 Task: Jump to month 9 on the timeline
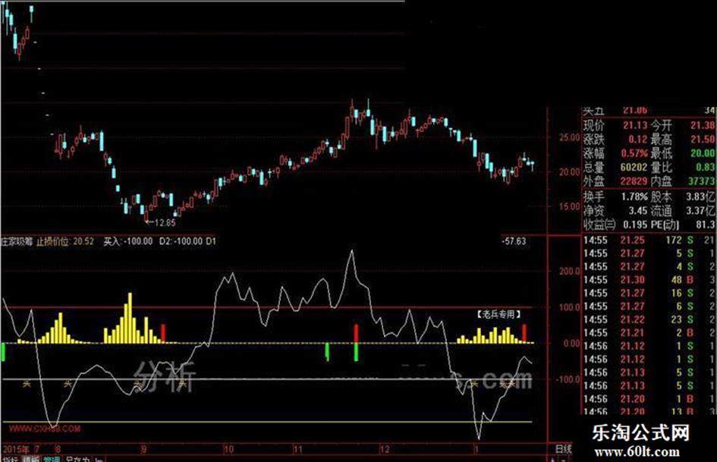click(143, 449)
